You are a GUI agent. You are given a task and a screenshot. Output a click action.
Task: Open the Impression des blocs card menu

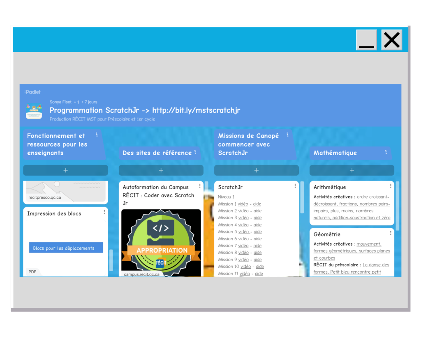tap(104, 212)
